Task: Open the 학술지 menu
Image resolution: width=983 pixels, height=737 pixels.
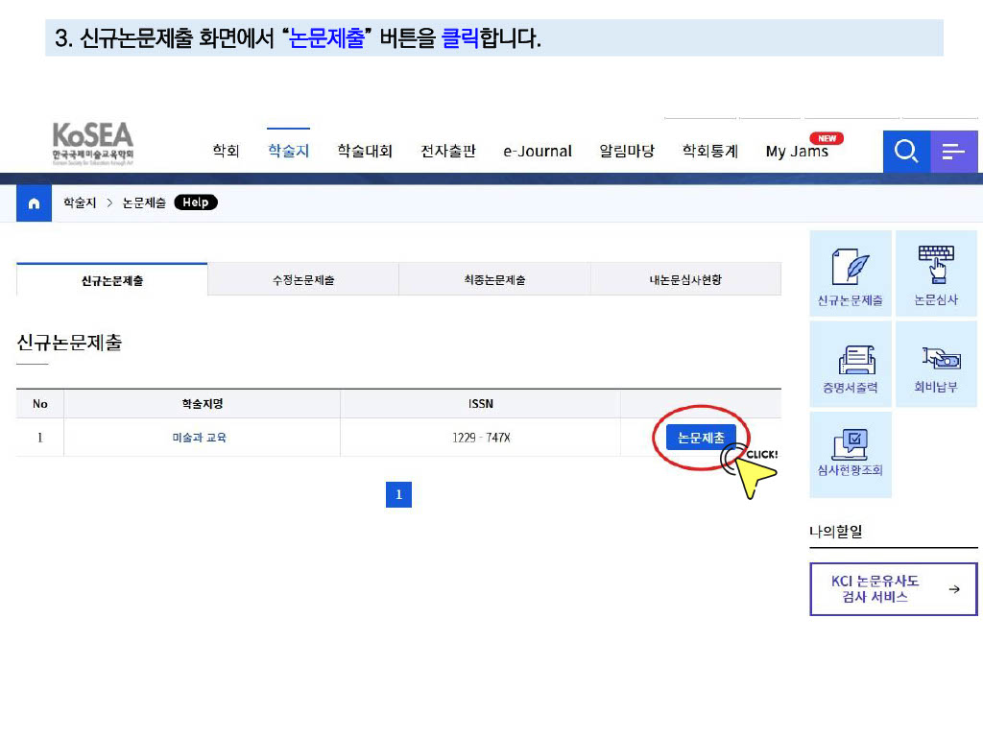Action: pyautogui.click(x=288, y=152)
